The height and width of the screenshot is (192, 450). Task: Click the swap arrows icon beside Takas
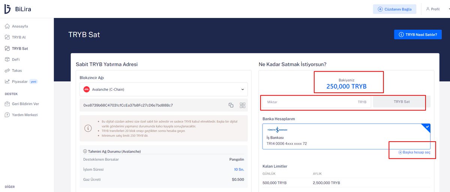7,71
